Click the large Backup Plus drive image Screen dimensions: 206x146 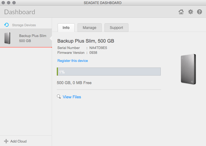click(188, 69)
